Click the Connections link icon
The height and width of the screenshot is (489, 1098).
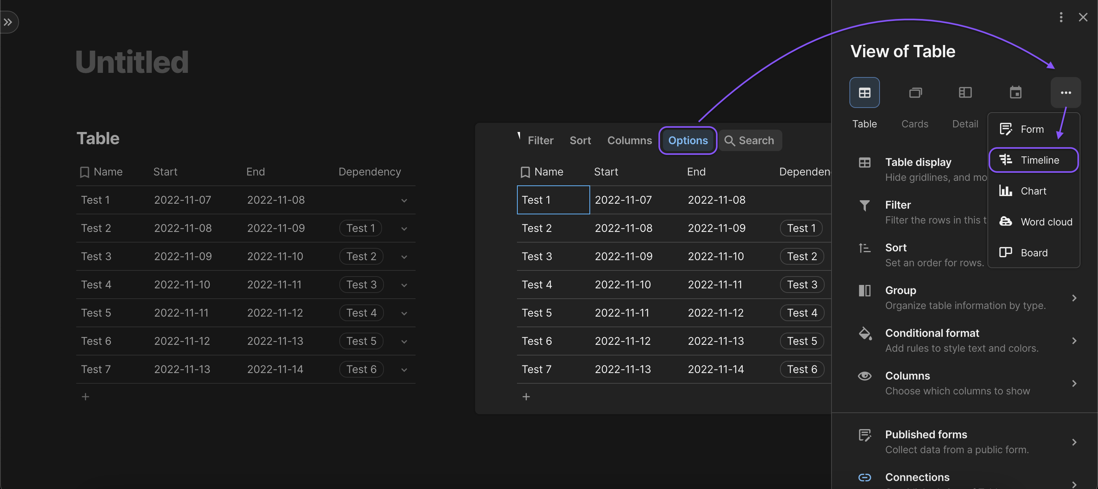click(864, 477)
